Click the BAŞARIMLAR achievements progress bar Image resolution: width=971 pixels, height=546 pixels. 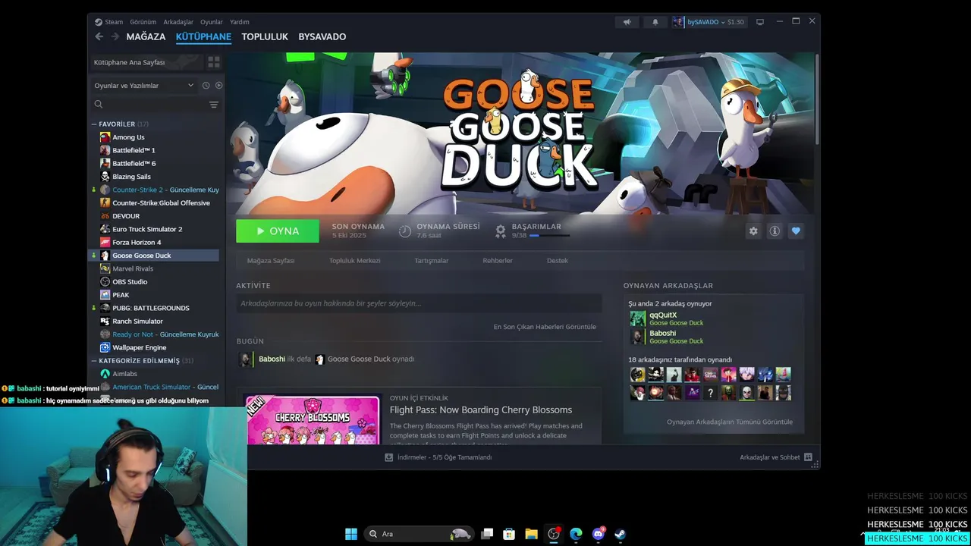tap(549, 236)
